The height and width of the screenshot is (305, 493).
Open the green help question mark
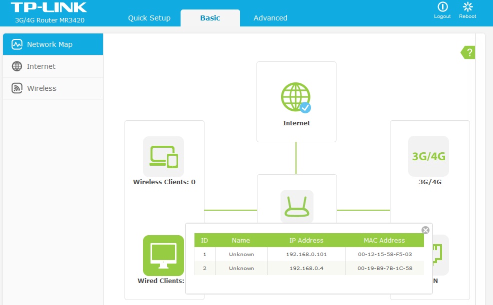tap(468, 52)
